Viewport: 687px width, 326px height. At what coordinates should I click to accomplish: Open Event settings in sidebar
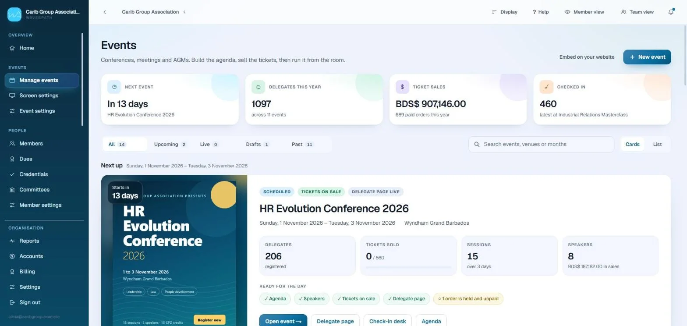tap(42, 111)
